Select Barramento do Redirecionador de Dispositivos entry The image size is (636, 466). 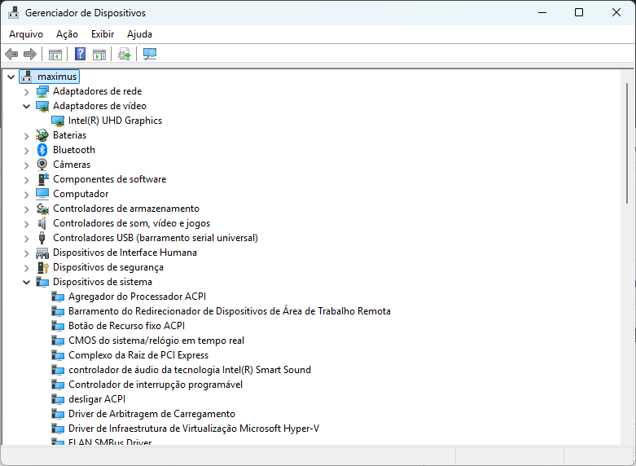click(230, 311)
